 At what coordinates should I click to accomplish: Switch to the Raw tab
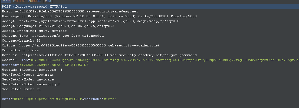pyautogui.click(x=6, y=1)
